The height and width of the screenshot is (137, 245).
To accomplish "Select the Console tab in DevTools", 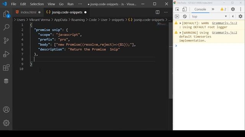I will pyautogui.click(x=200, y=9).
